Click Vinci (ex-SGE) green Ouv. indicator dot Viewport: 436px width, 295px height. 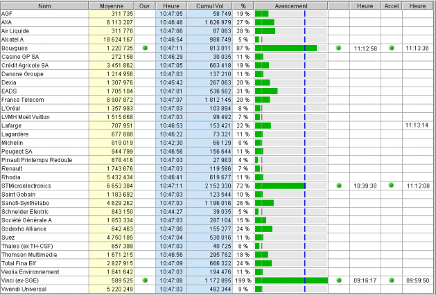click(x=145, y=280)
